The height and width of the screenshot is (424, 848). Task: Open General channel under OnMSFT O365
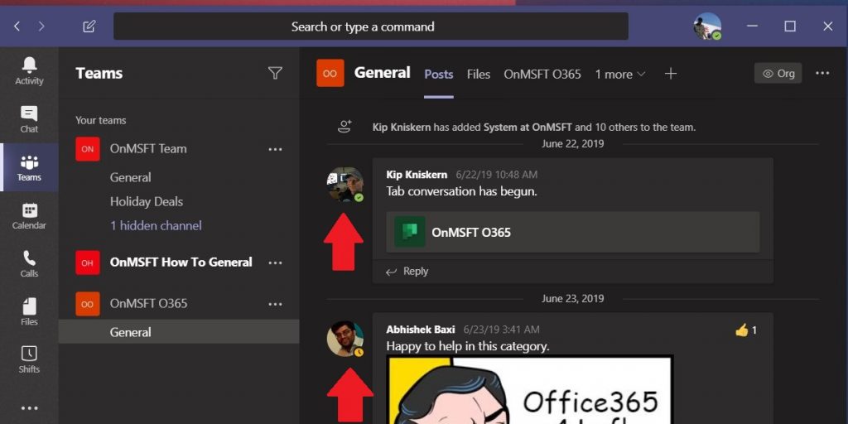click(179, 331)
